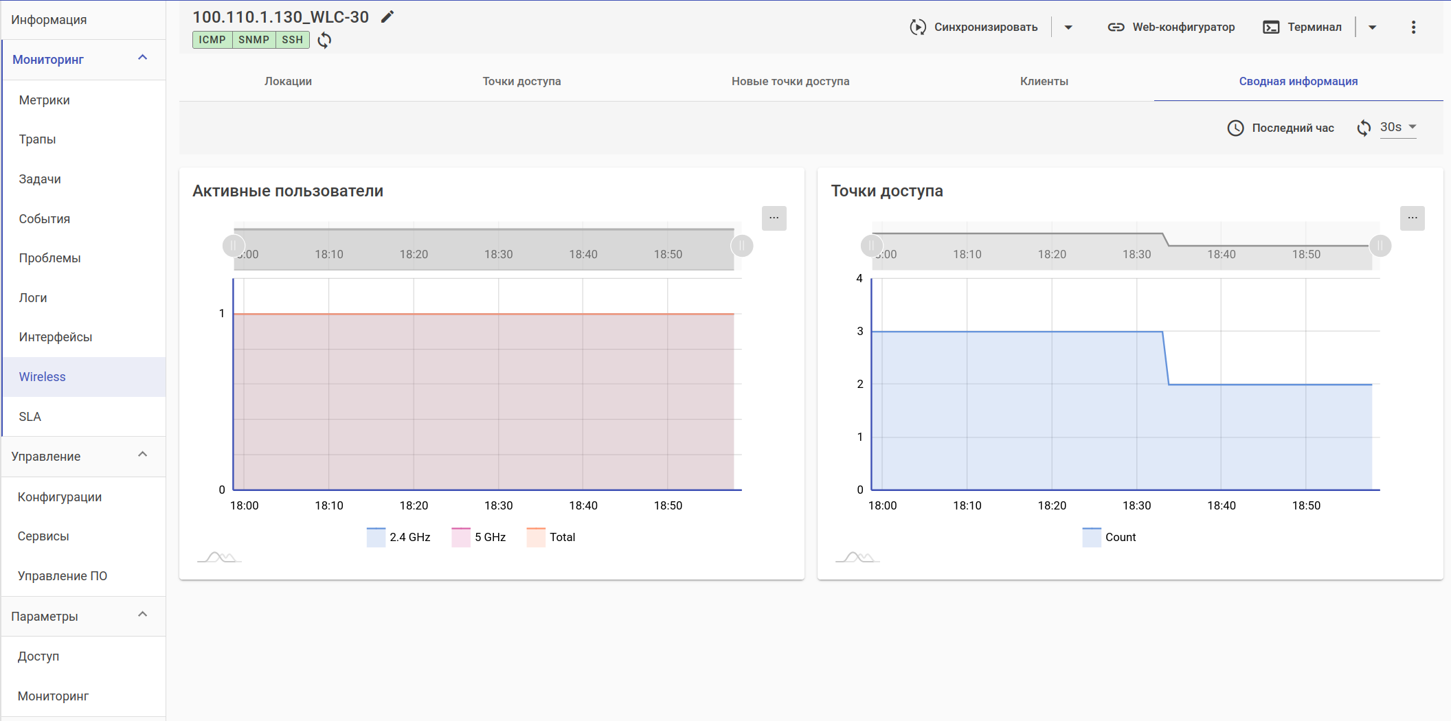Open the Точки доступа tab
The image size is (1451, 721).
click(x=521, y=81)
